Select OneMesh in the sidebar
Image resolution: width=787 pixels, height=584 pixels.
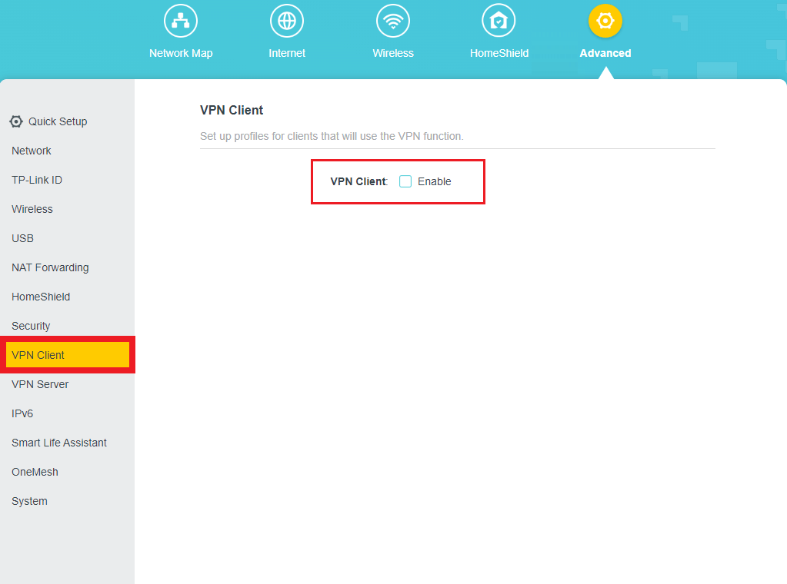[x=35, y=472]
